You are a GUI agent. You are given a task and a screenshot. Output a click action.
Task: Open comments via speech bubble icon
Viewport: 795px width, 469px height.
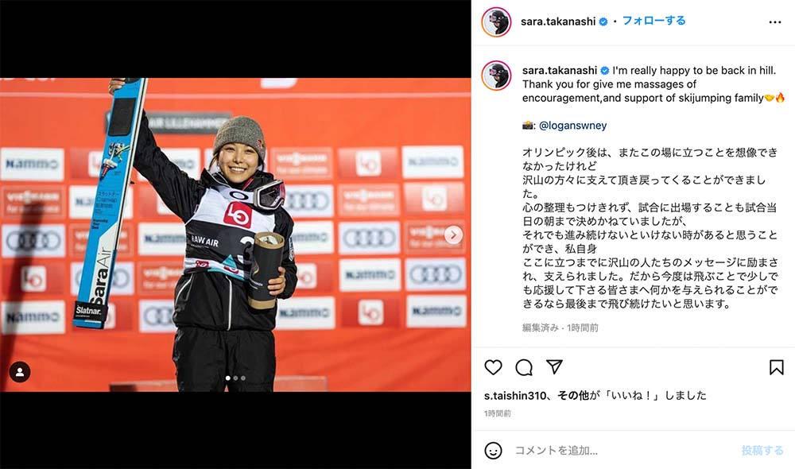pyautogui.click(x=524, y=367)
